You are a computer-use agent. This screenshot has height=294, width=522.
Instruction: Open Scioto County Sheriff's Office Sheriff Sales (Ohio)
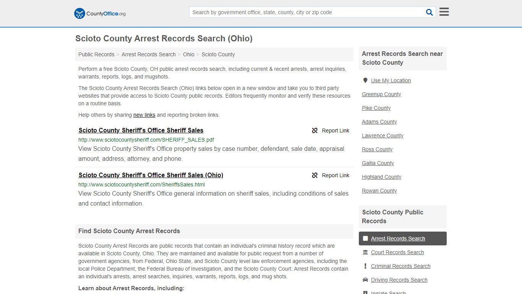151,175
